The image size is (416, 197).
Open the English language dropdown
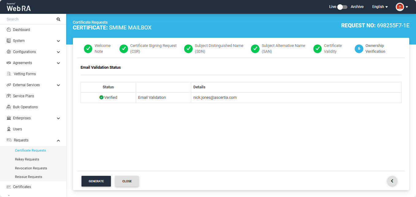(x=380, y=7)
